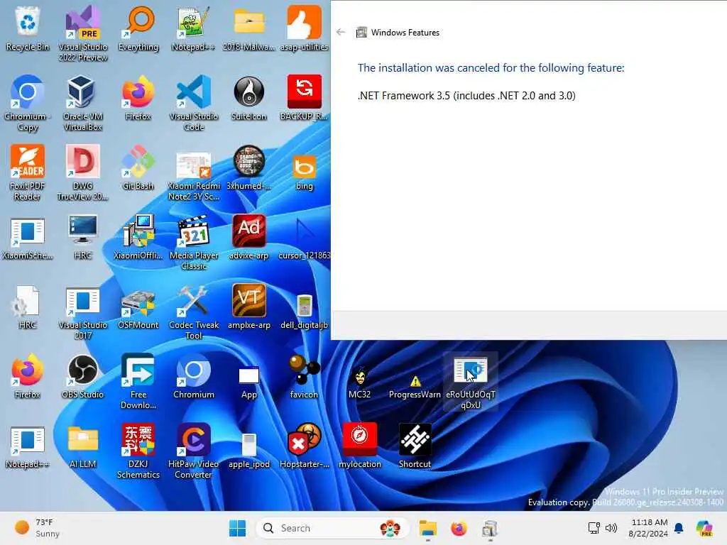
Task: Select the apple_ipod icon
Action: pos(249,451)
